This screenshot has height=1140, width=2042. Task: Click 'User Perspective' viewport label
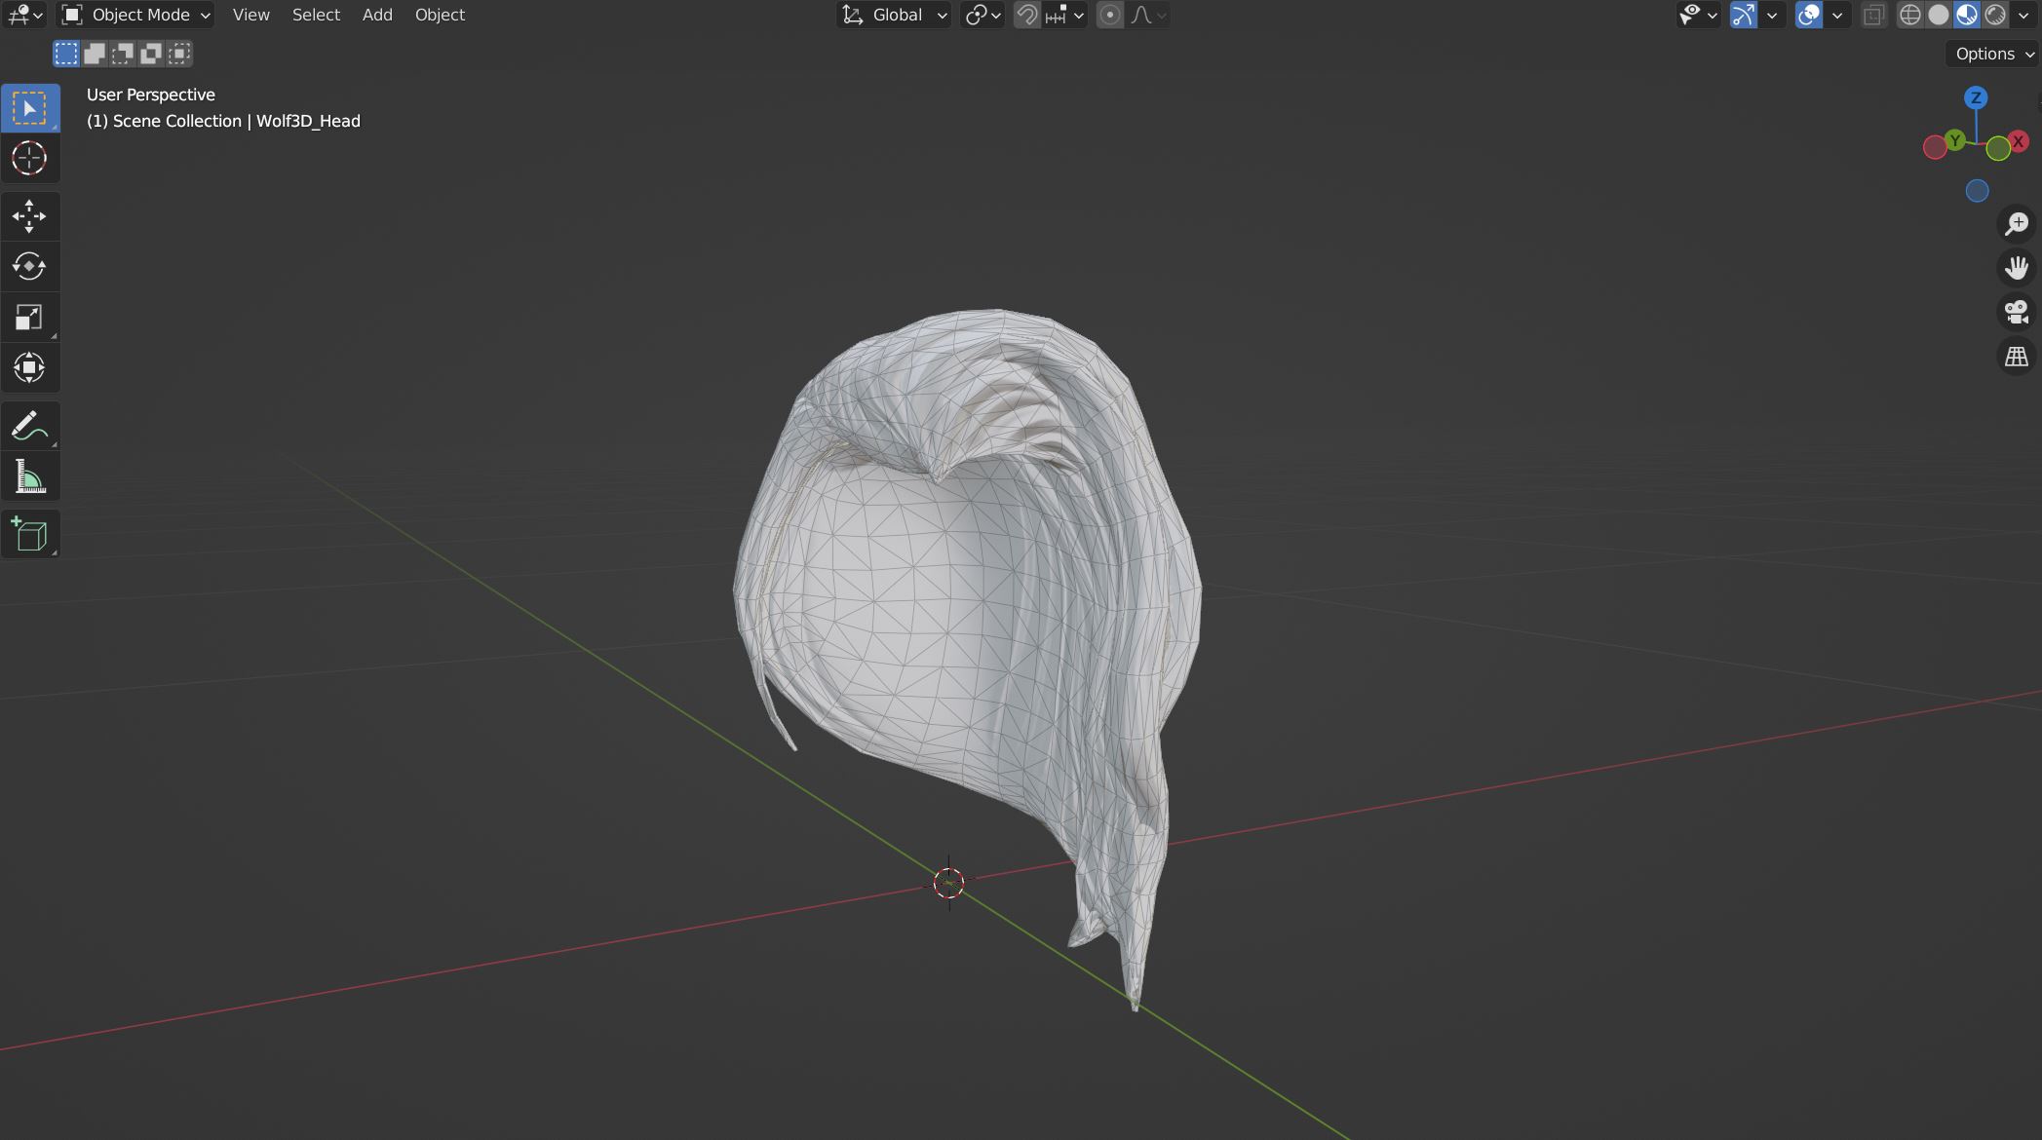151,95
